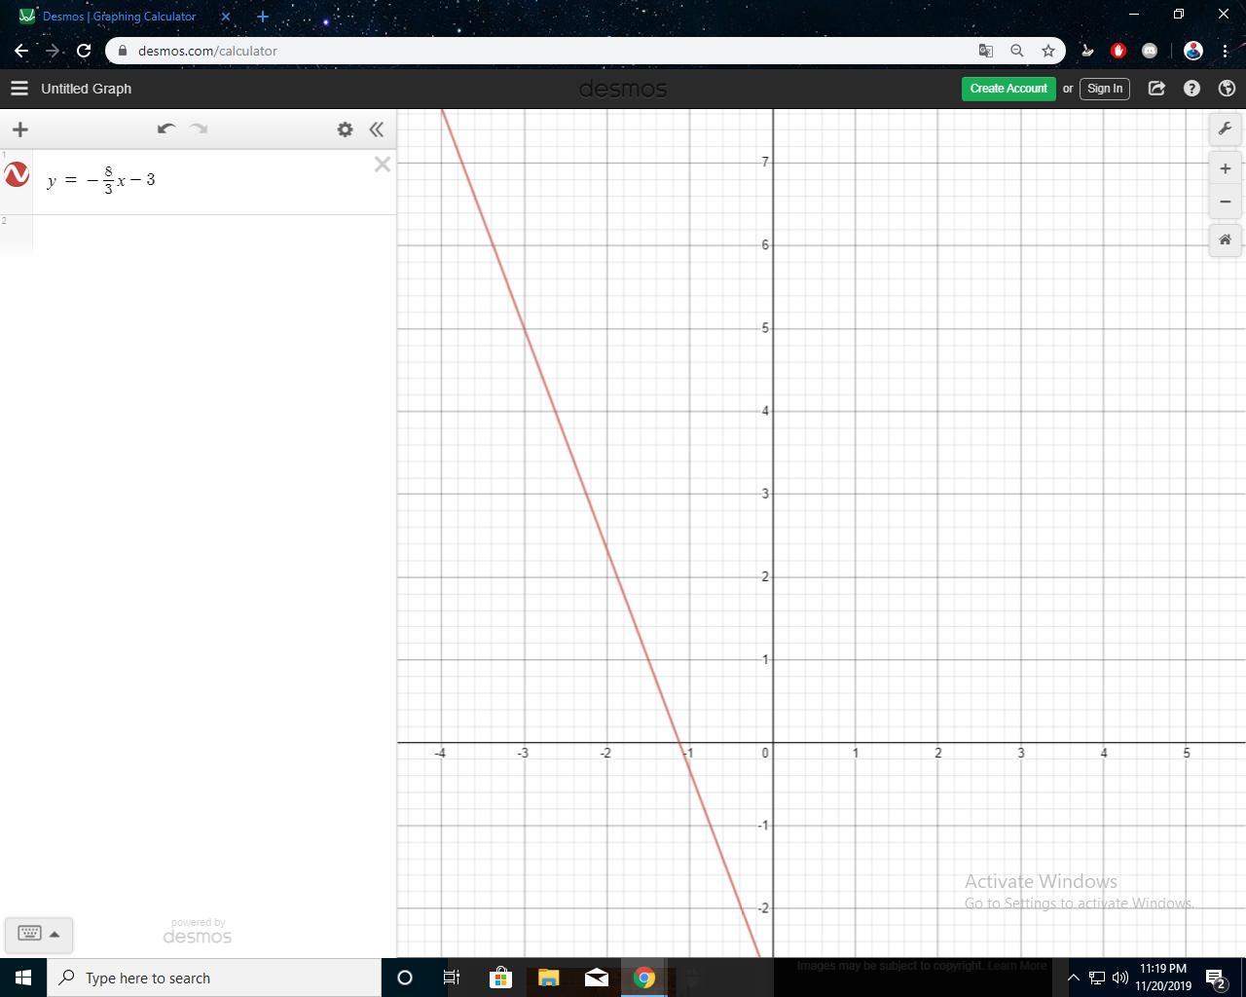The height and width of the screenshot is (997, 1246).
Task: Click the Sign In button
Action: click(x=1105, y=89)
